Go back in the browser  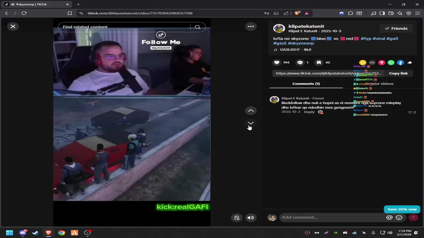(6, 13)
